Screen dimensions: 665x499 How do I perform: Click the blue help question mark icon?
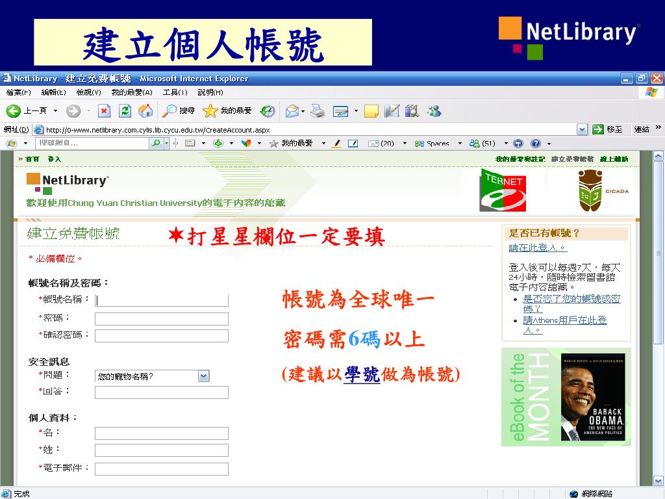tap(536, 144)
